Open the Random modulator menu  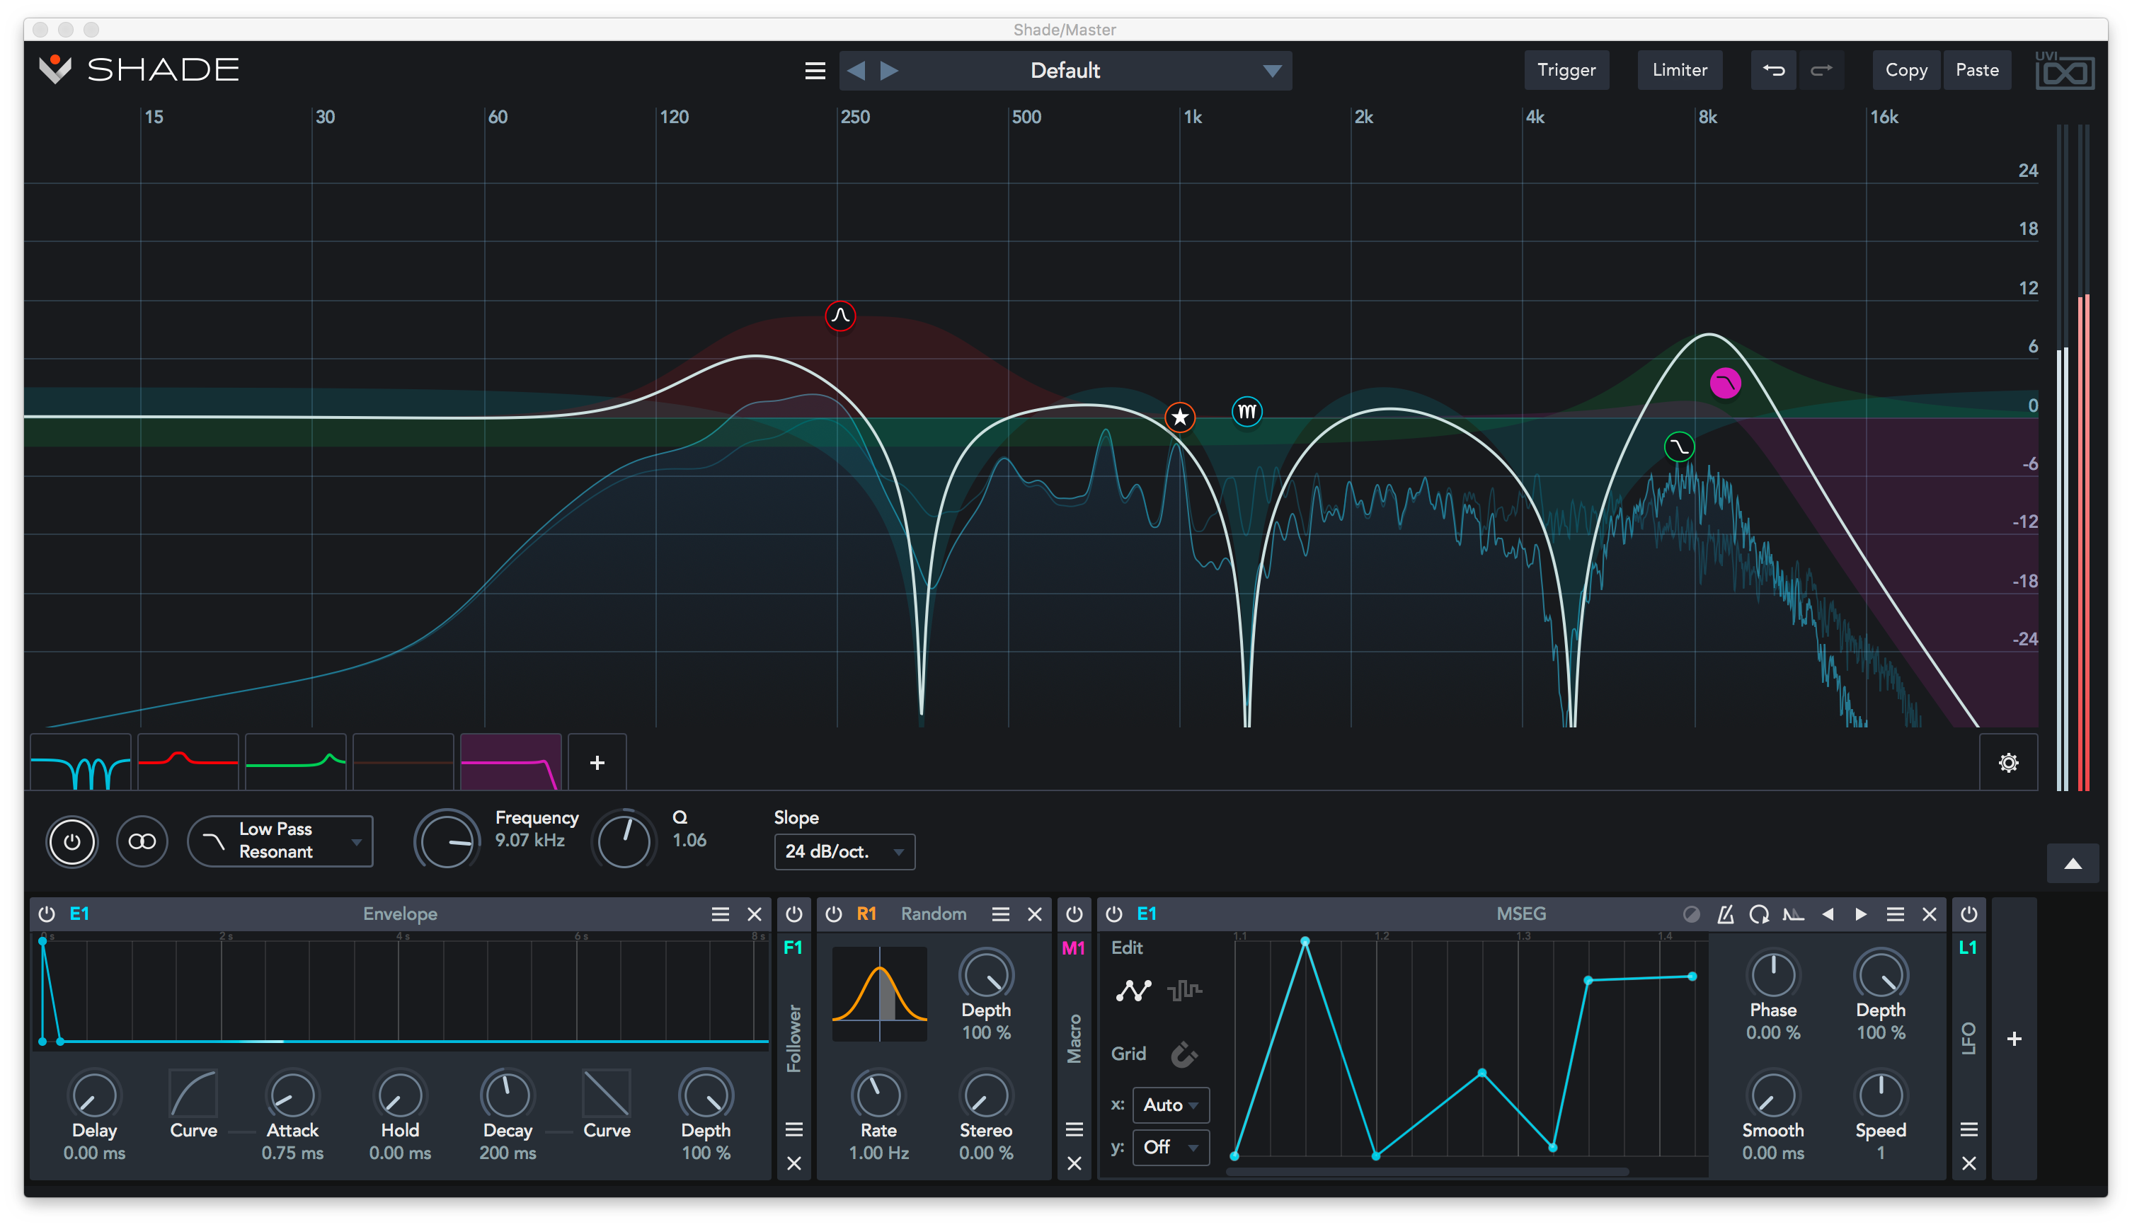[x=1000, y=914]
